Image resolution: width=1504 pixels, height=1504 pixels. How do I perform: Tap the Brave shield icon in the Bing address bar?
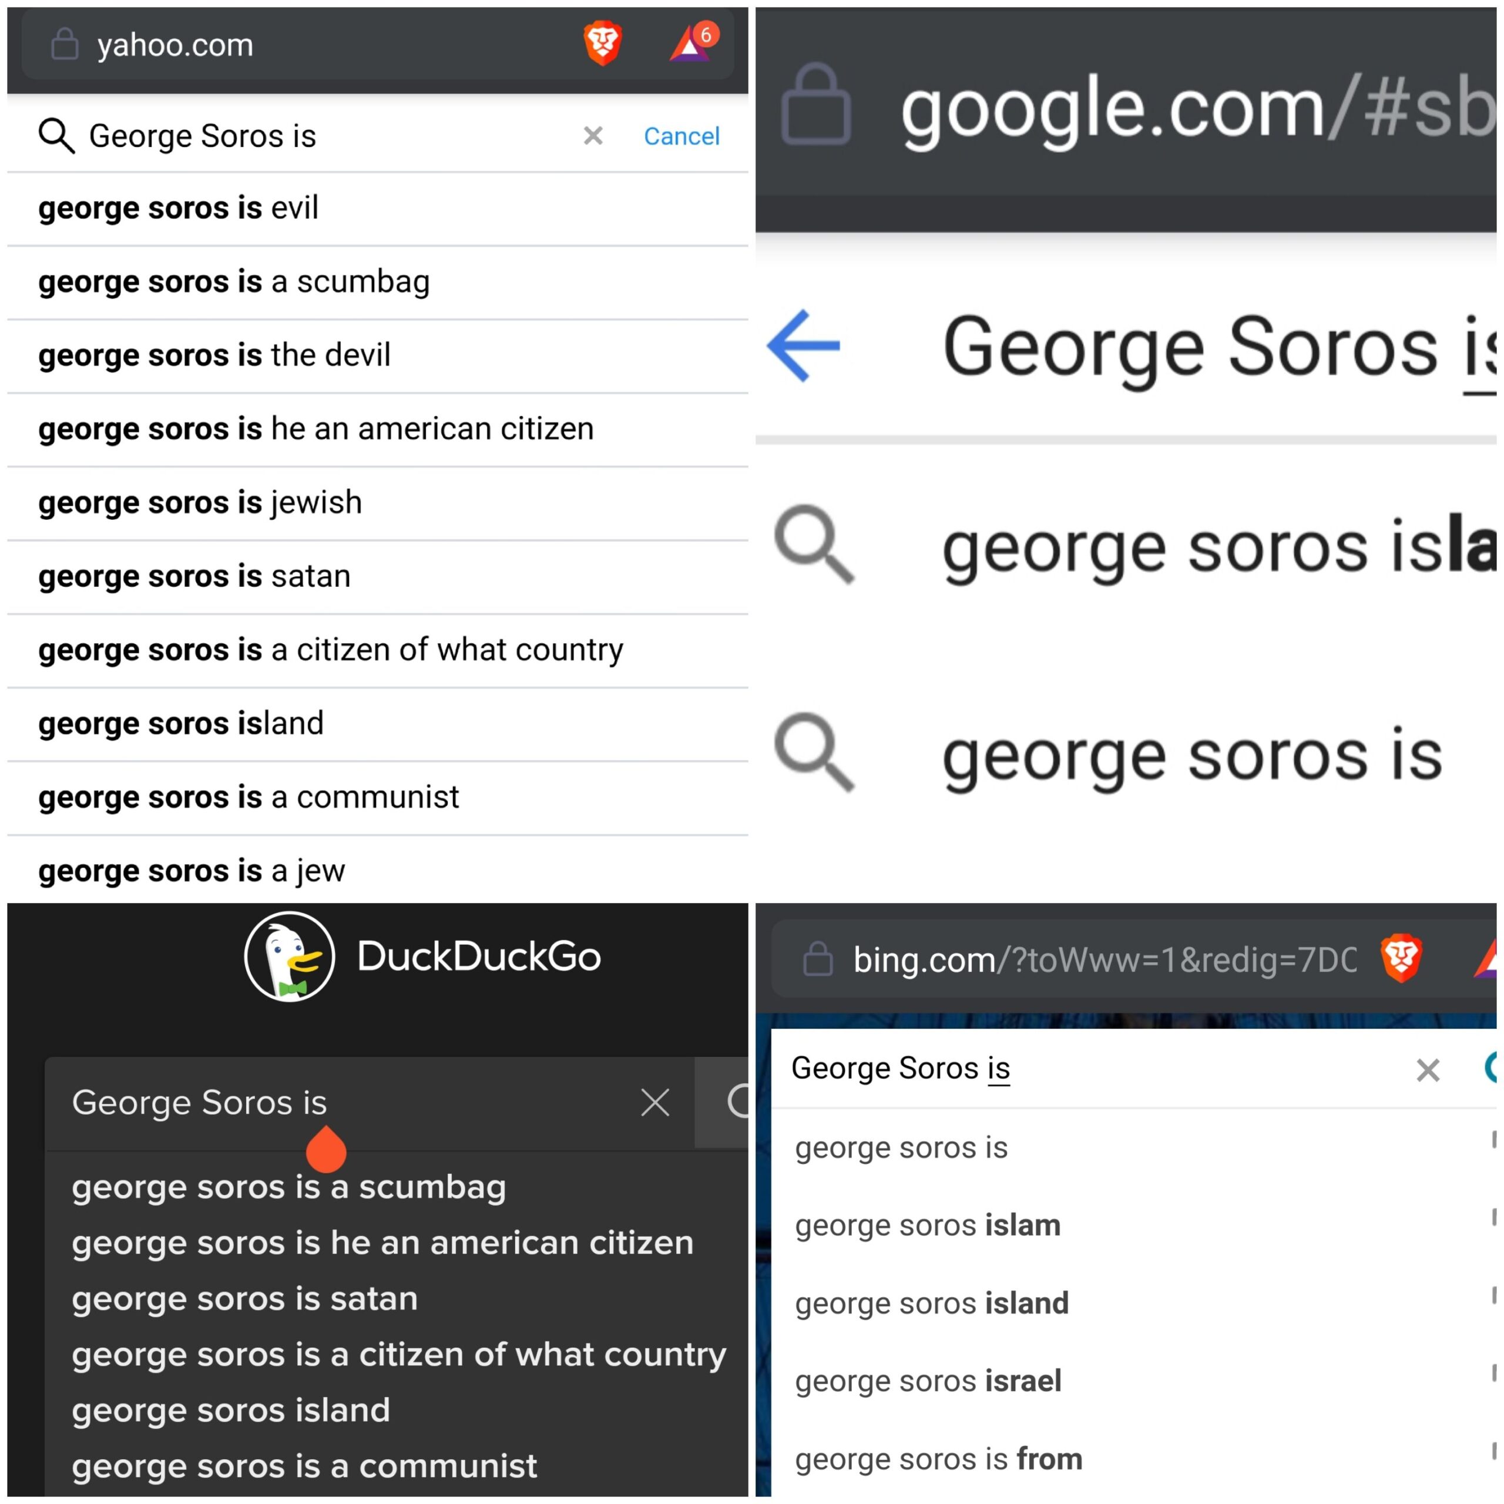[1401, 958]
